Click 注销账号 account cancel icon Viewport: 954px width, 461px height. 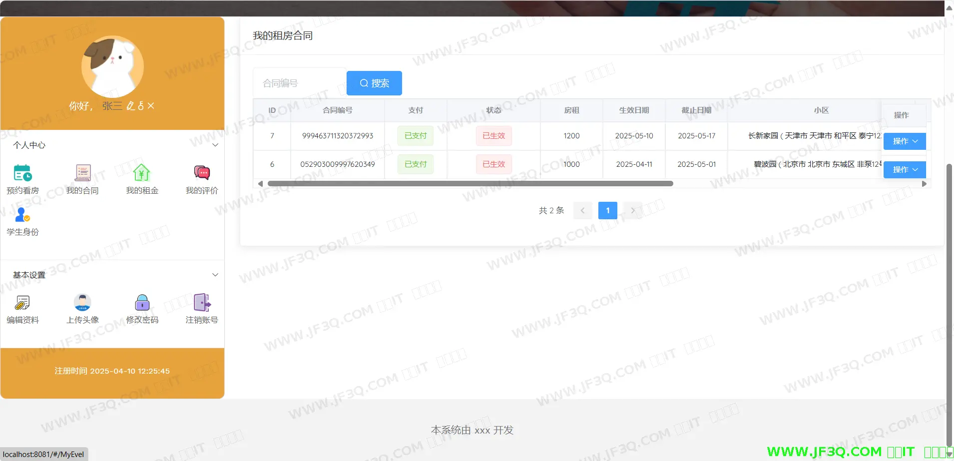pos(202,303)
